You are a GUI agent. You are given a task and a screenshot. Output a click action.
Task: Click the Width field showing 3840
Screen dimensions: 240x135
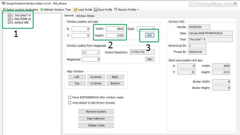[x=115, y=29]
